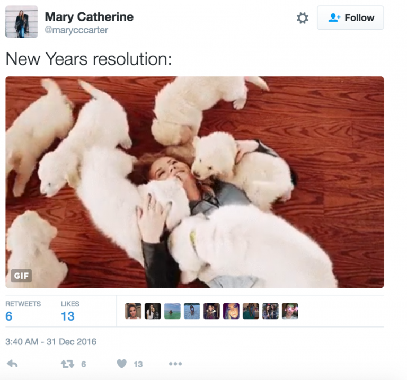Retweet this tweet using the retweet icon

pos(67,364)
